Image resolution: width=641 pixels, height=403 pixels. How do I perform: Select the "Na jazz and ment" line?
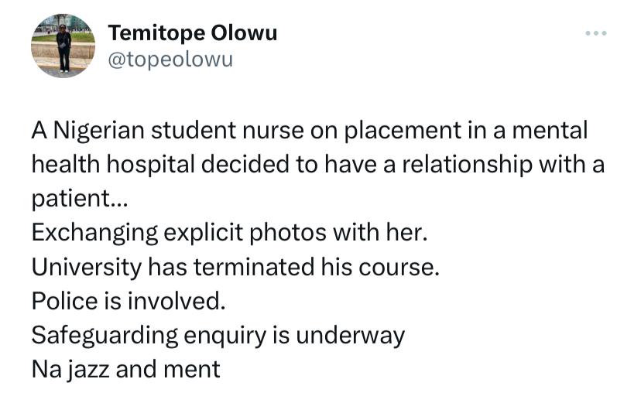126,370
